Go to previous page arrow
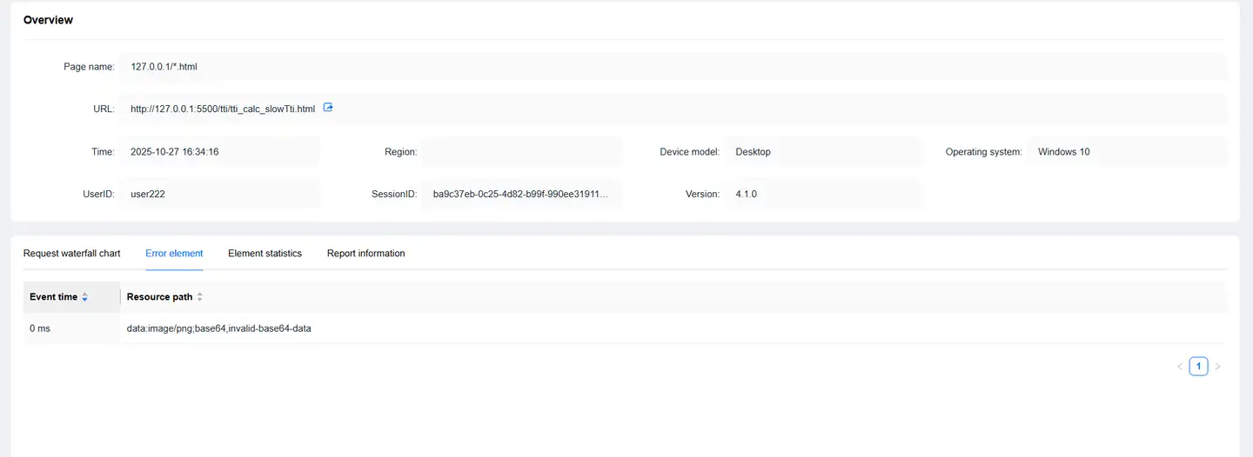 (x=1179, y=367)
